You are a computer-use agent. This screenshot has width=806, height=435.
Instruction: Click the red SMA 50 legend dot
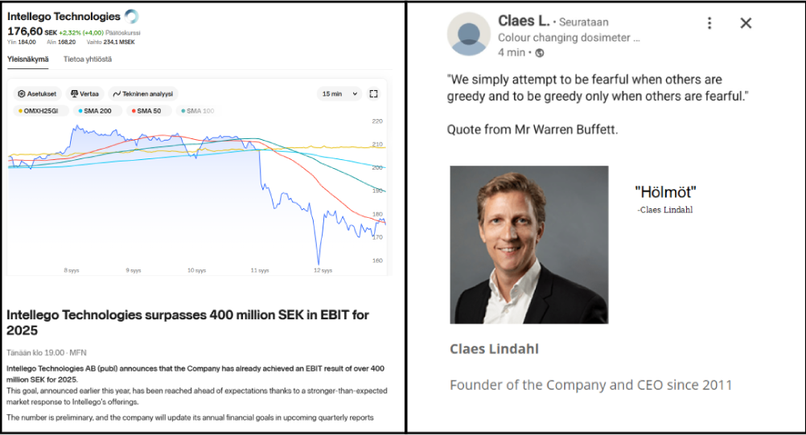click(x=133, y=111)
